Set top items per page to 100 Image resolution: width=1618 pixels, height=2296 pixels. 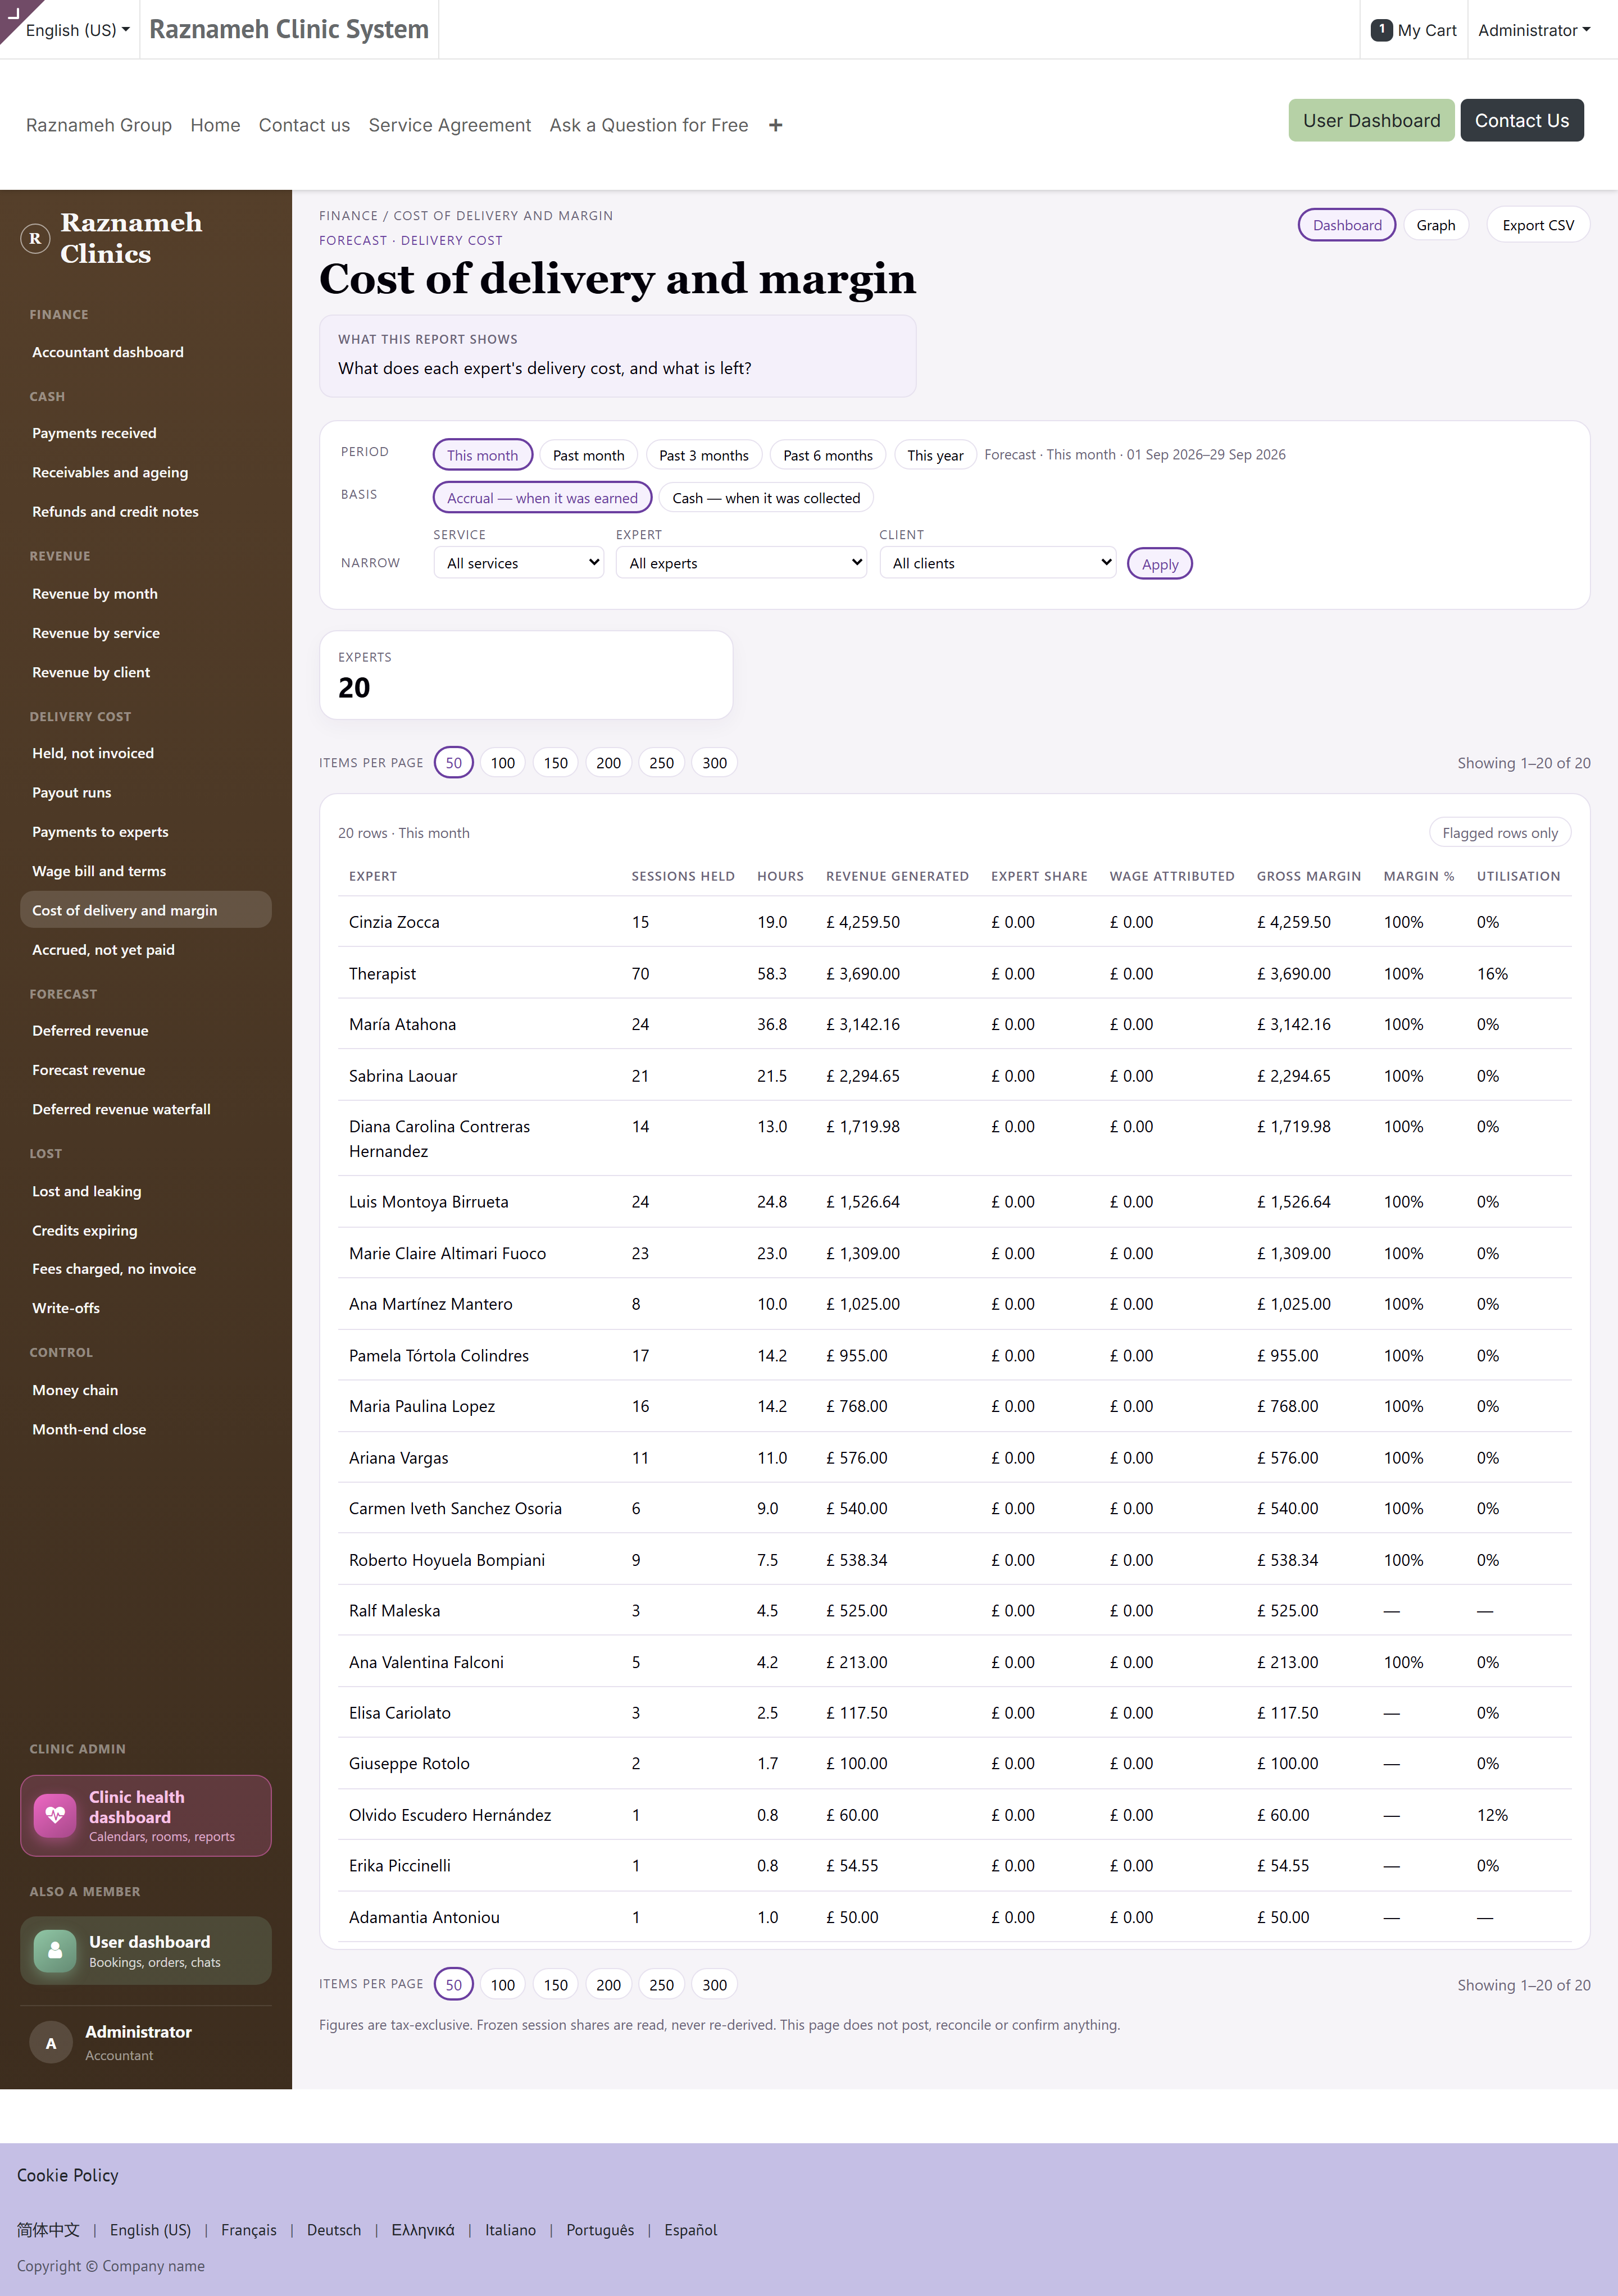(503, 763)
